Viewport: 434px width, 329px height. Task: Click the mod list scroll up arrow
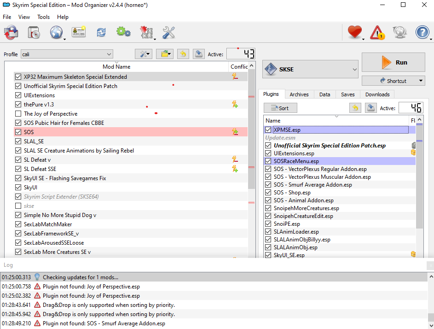pyautogui.click(x=251, y=66)
